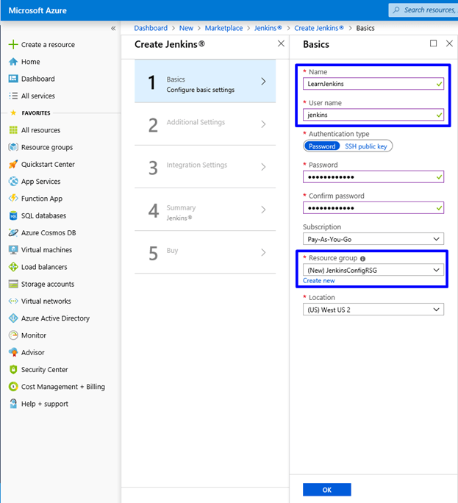Click the Quickstart Center rocket icon
The height and width of the screenshot is (503, 458).
coord(13,164)
